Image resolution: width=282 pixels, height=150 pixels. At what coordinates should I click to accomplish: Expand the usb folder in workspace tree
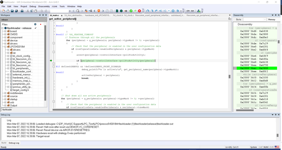(x=5, y=102)
